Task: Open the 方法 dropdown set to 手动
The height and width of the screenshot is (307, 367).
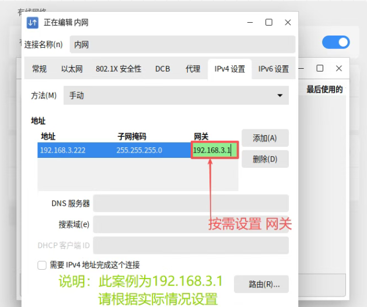Action: coord(176,96)
